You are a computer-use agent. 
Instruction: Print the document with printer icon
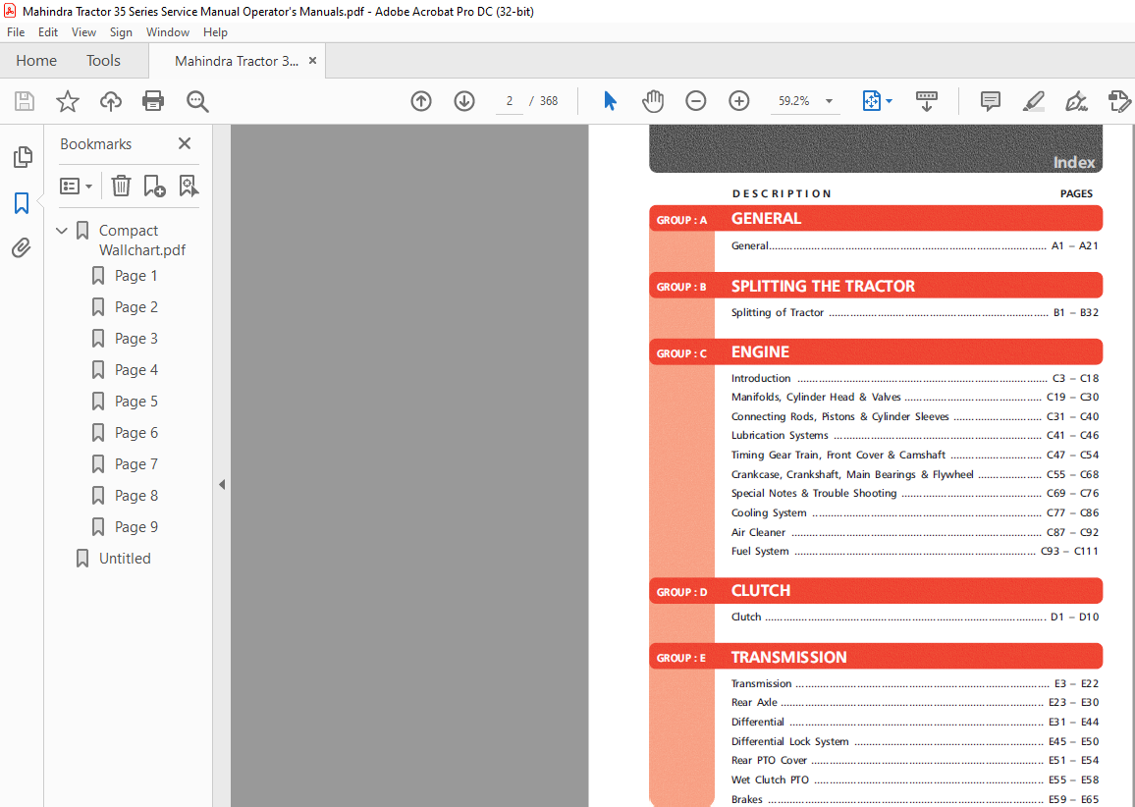pos(153,100)
